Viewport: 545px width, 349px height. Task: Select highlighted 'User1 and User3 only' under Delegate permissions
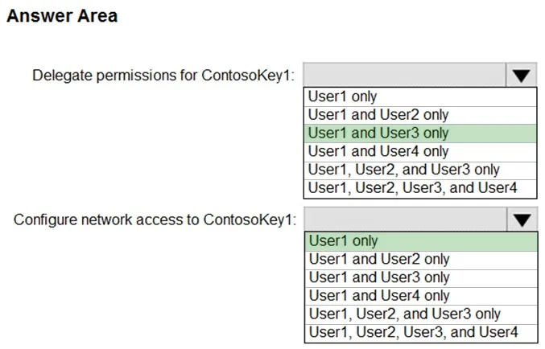coord(420,133)
